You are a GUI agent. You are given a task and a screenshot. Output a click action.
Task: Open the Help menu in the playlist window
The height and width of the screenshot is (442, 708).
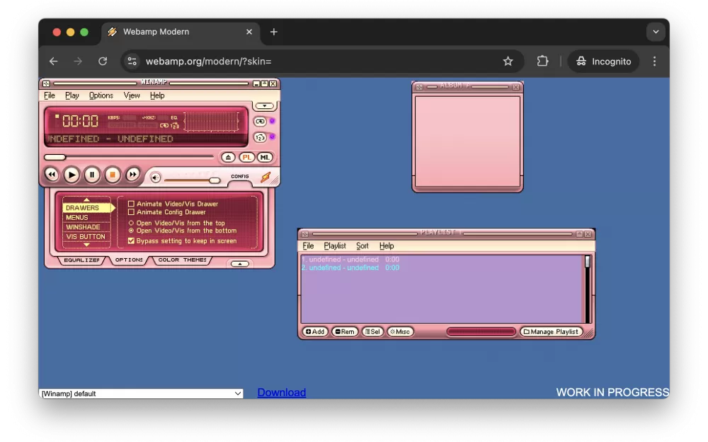click(x=387, y=246)
